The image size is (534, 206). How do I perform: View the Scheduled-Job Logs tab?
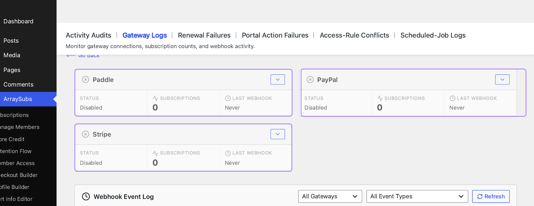pos(433,35)
